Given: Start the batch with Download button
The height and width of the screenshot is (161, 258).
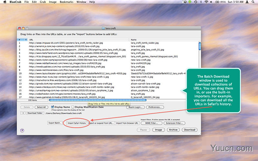Looking at the screenshot, I should [190, 130].
